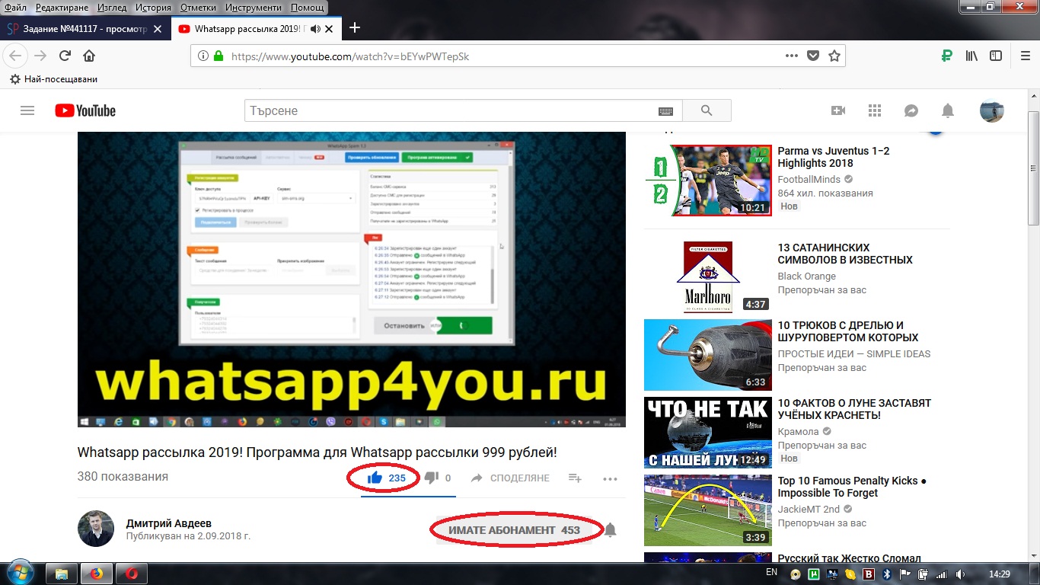Add video to playlist icon
The width and height of the screenshot is (1040, 585).
point(575,478)
